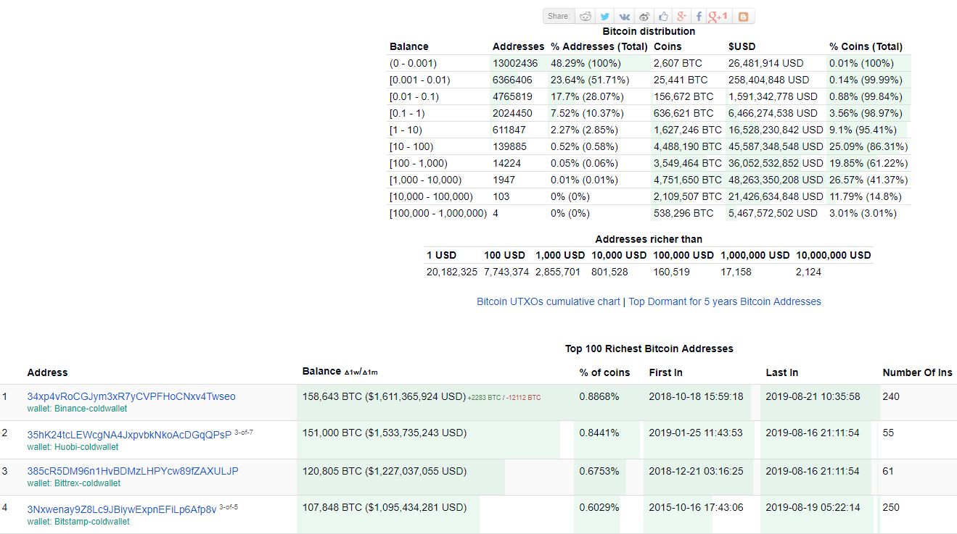Click the Twitter share icon

coord(604,17)
